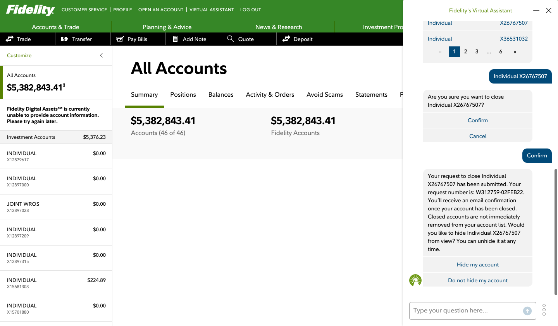
Task: Open the News & Research menu
Action: [x=279, y=27]
